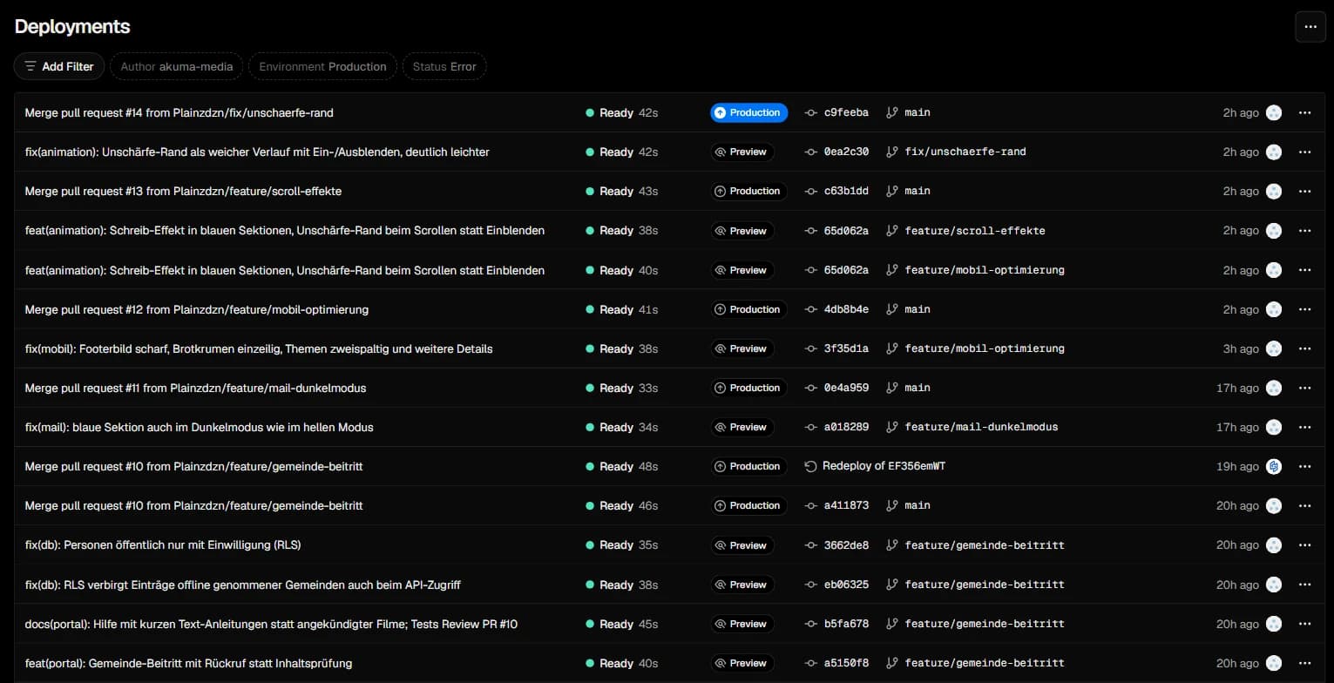Screen dimensions: 1334x683
Task: Open fix(mobil) Footerbild scharf deployment
Action: pos(259,348)
